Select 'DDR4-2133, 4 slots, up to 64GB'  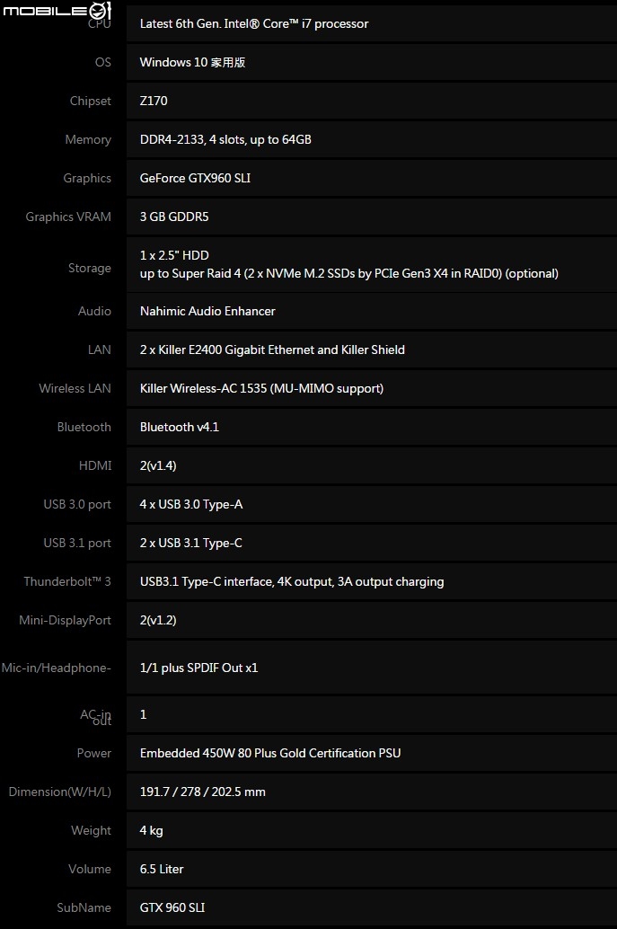point(225,140)
